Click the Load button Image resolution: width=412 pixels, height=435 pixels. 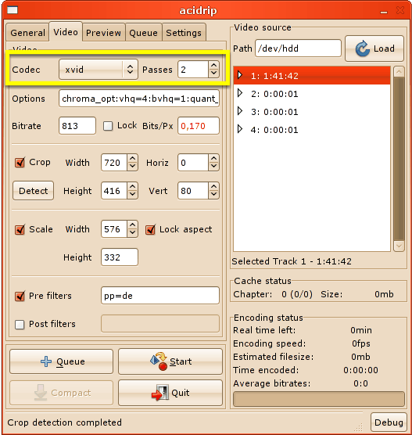(374, 49)
